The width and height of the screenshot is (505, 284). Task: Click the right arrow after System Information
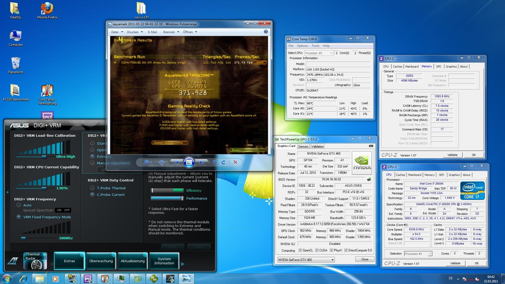coord(182,264)
